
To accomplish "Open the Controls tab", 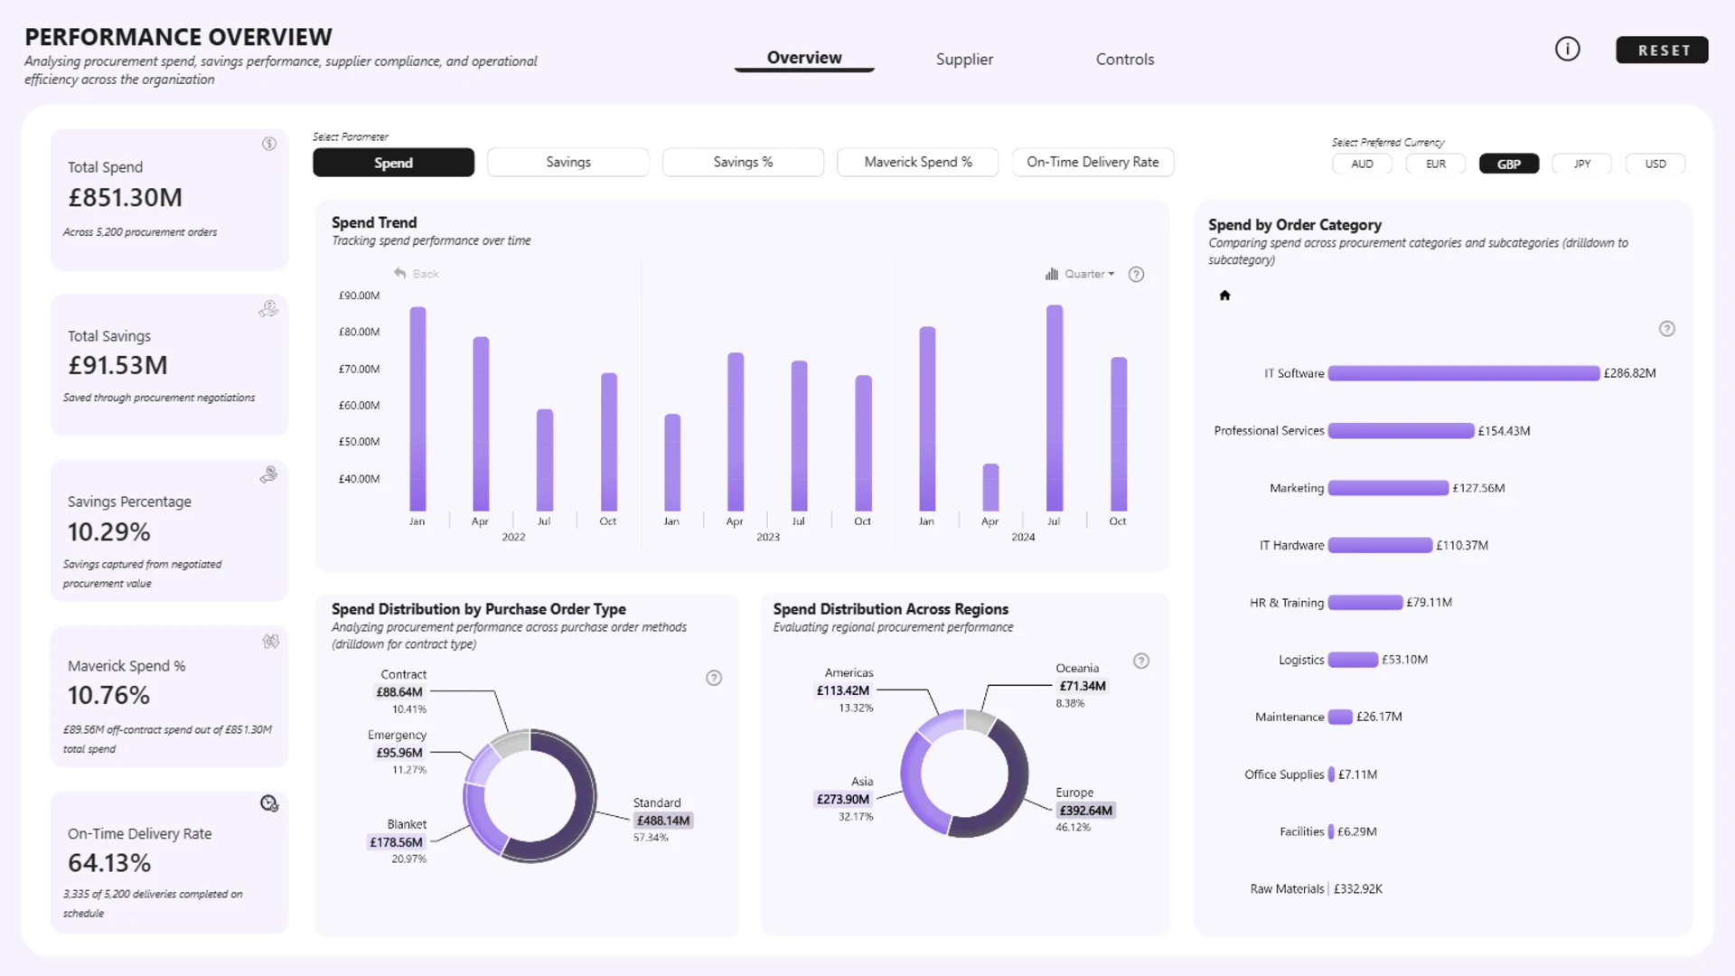I will point(1125,59).
